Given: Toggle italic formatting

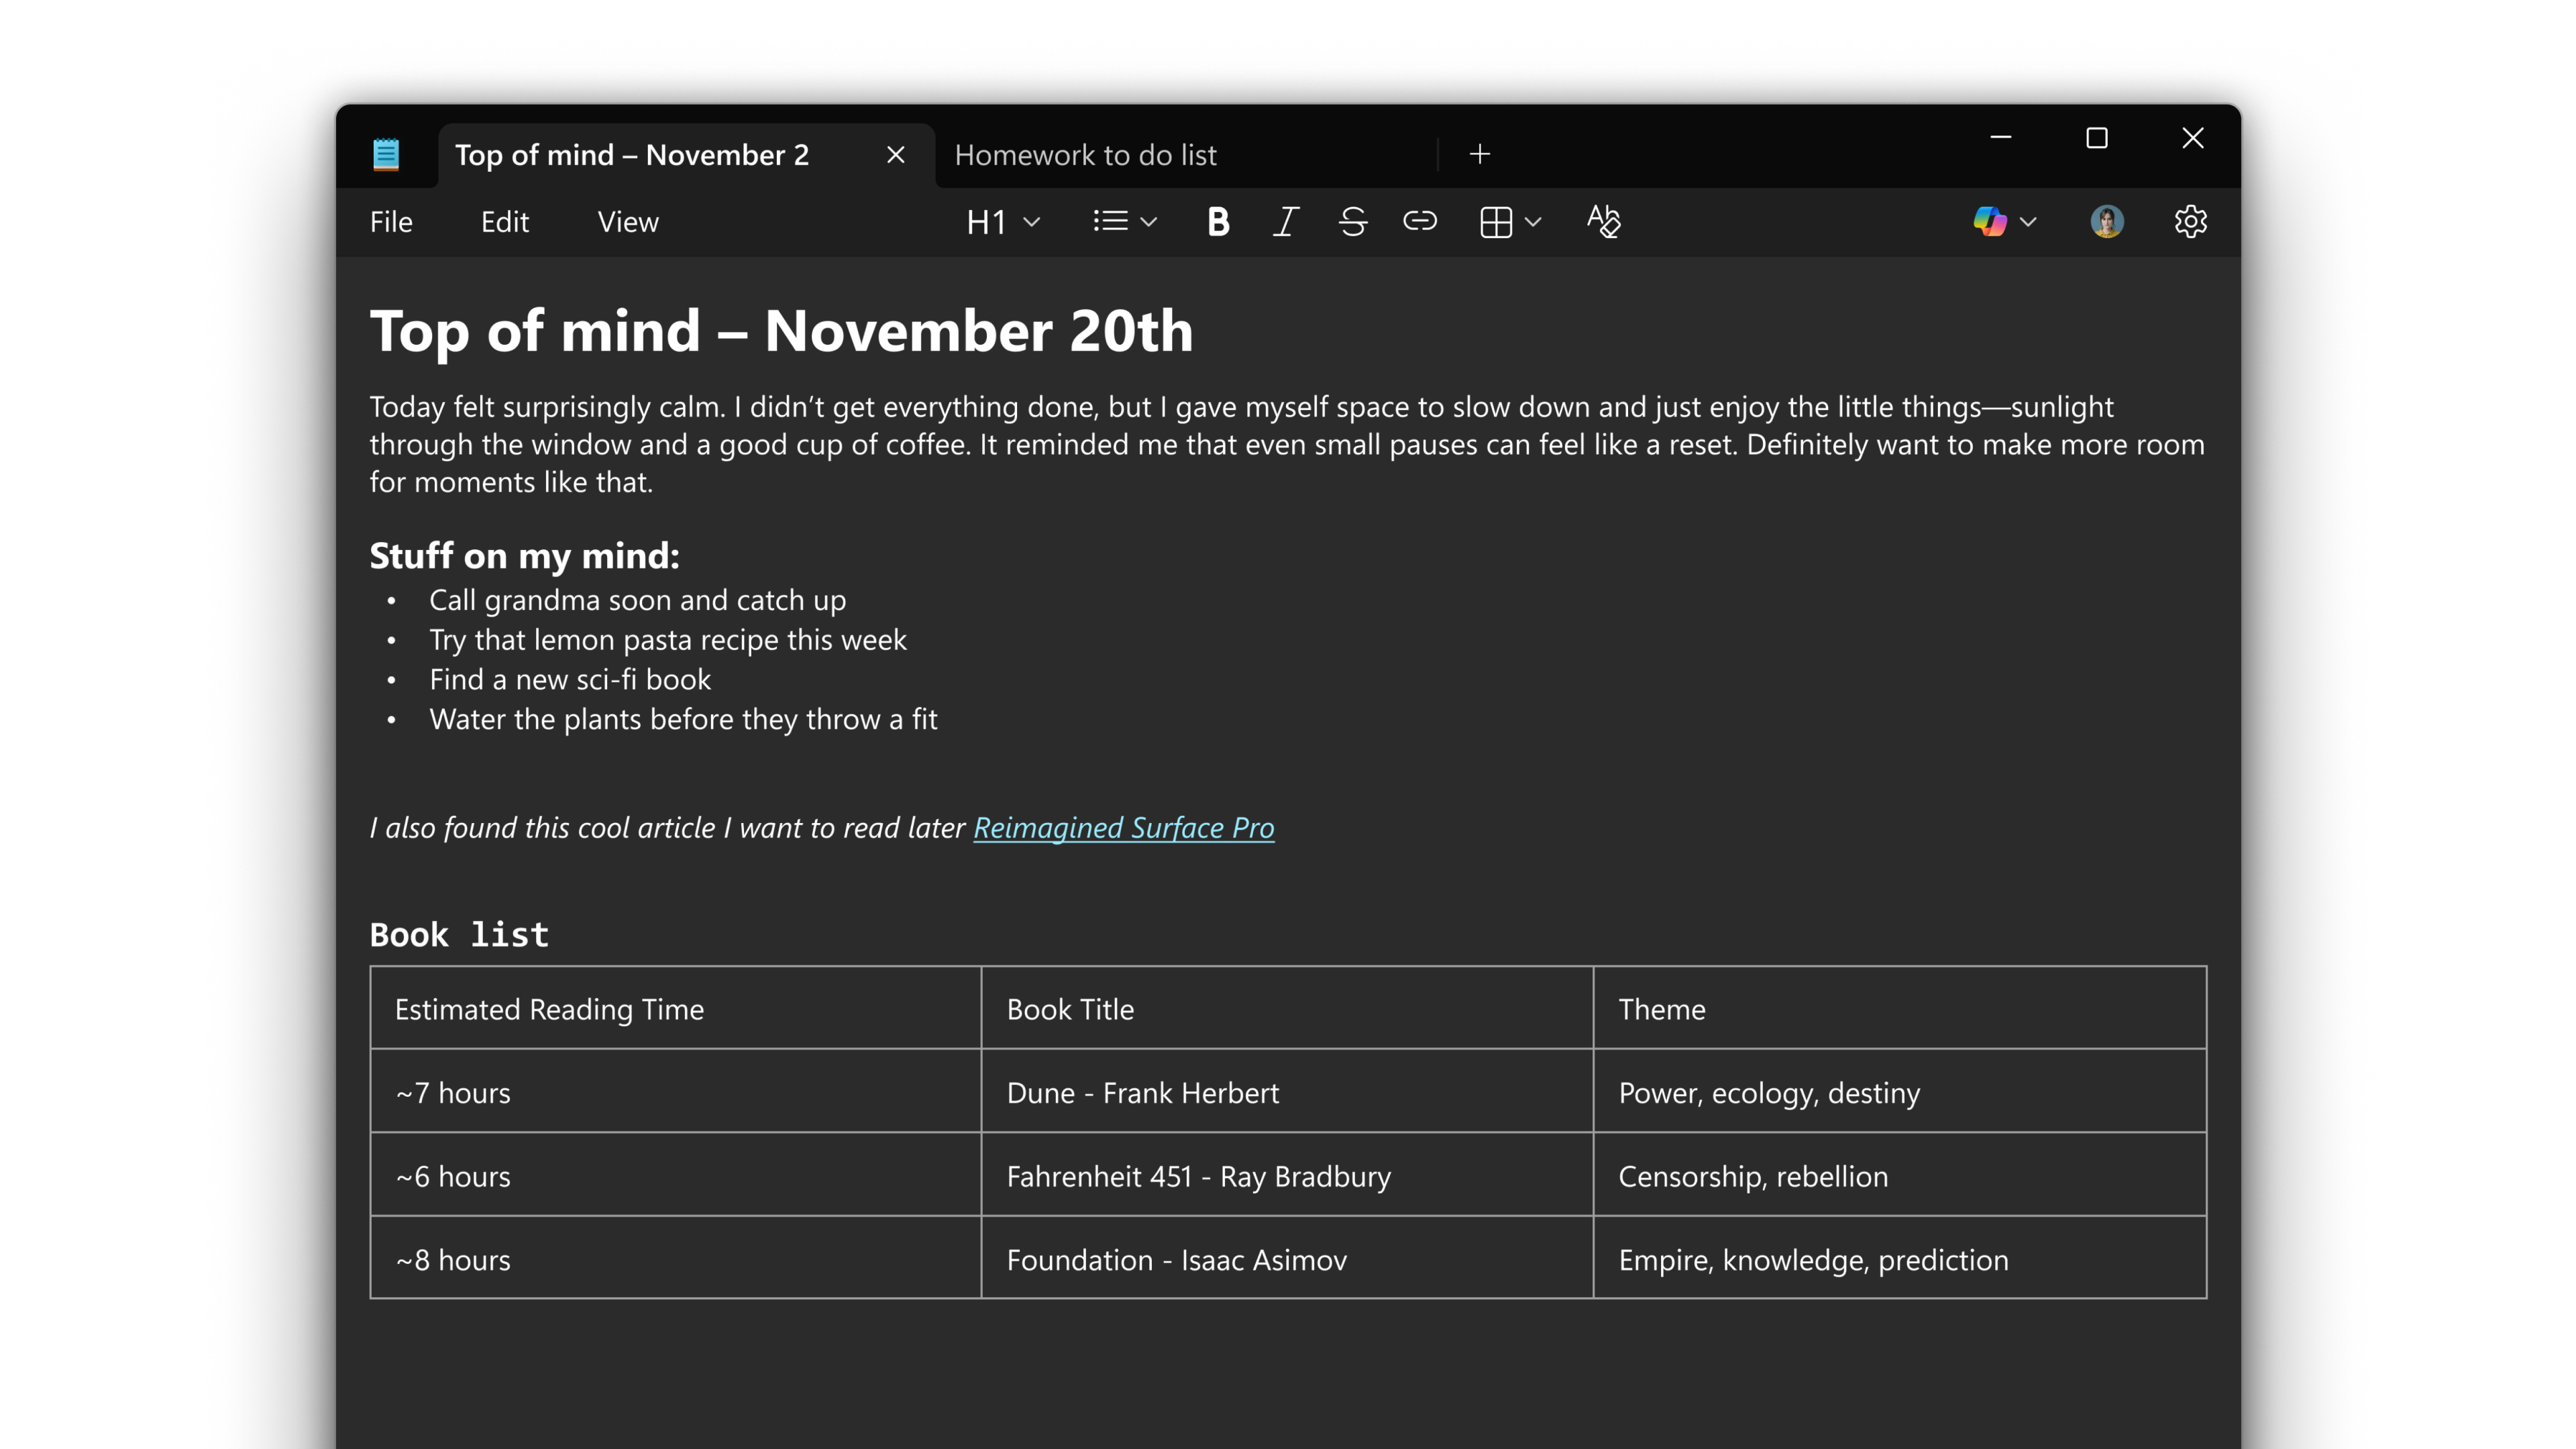Looking at the screenshot, I should pyautogui.click(x=1285, y=221).
